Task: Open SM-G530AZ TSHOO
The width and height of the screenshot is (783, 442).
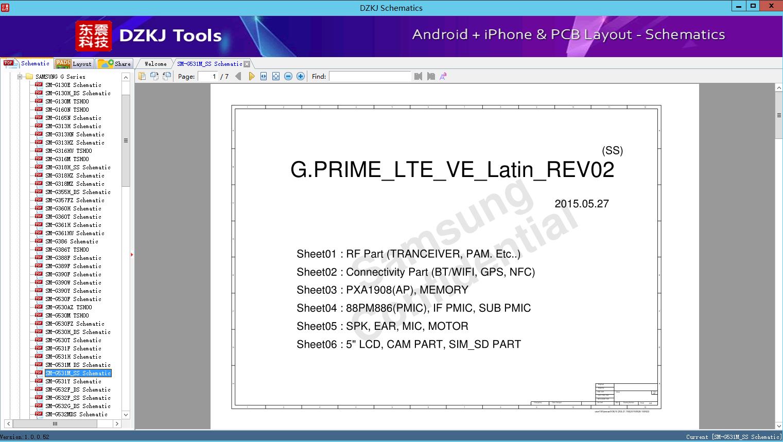Action: click(x=68, y=307)
